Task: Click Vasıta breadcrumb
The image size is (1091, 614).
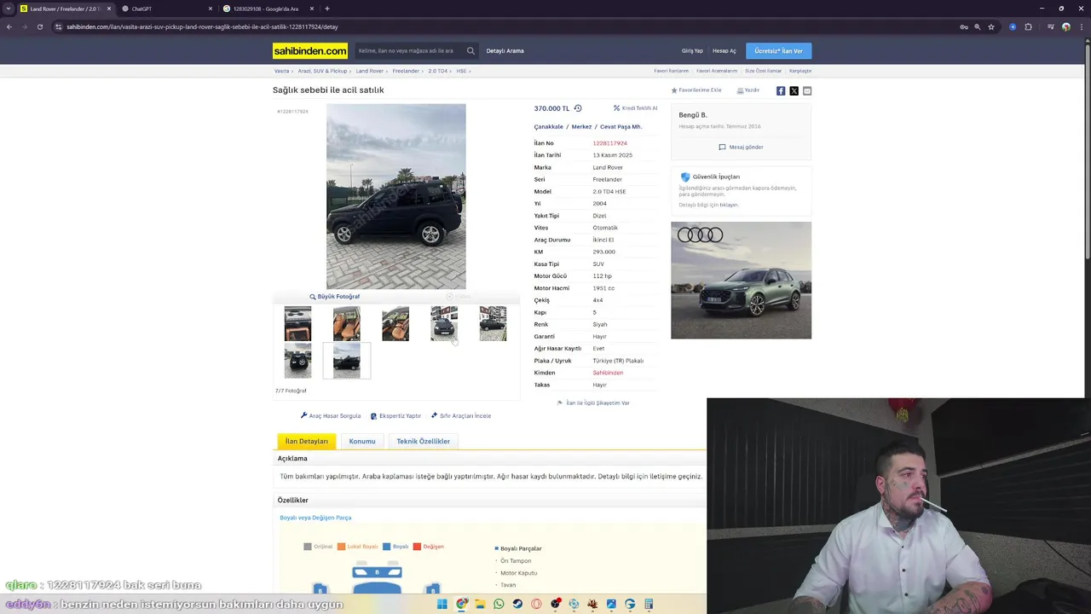Action: pyautogui.click(x=281, y=71)
